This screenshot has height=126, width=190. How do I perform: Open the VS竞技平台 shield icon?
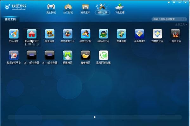157,34
